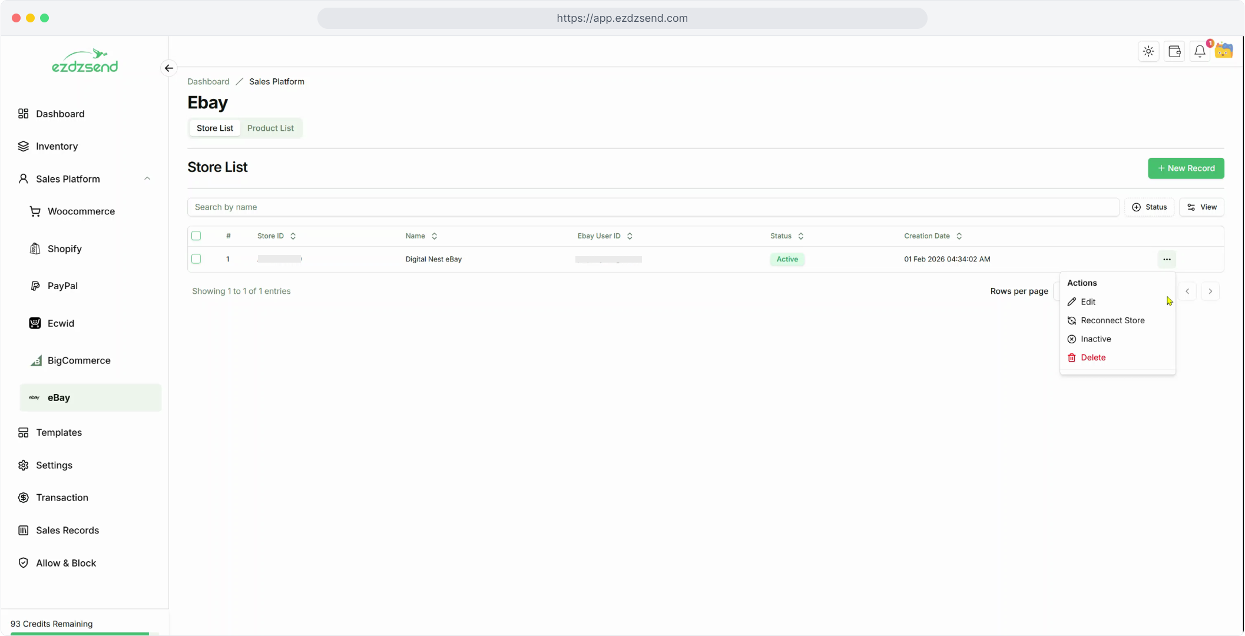The height and width of the screenshot is (636, 1245).
Task: Switch to the Product List tab
Action: (x=270, y=128)
